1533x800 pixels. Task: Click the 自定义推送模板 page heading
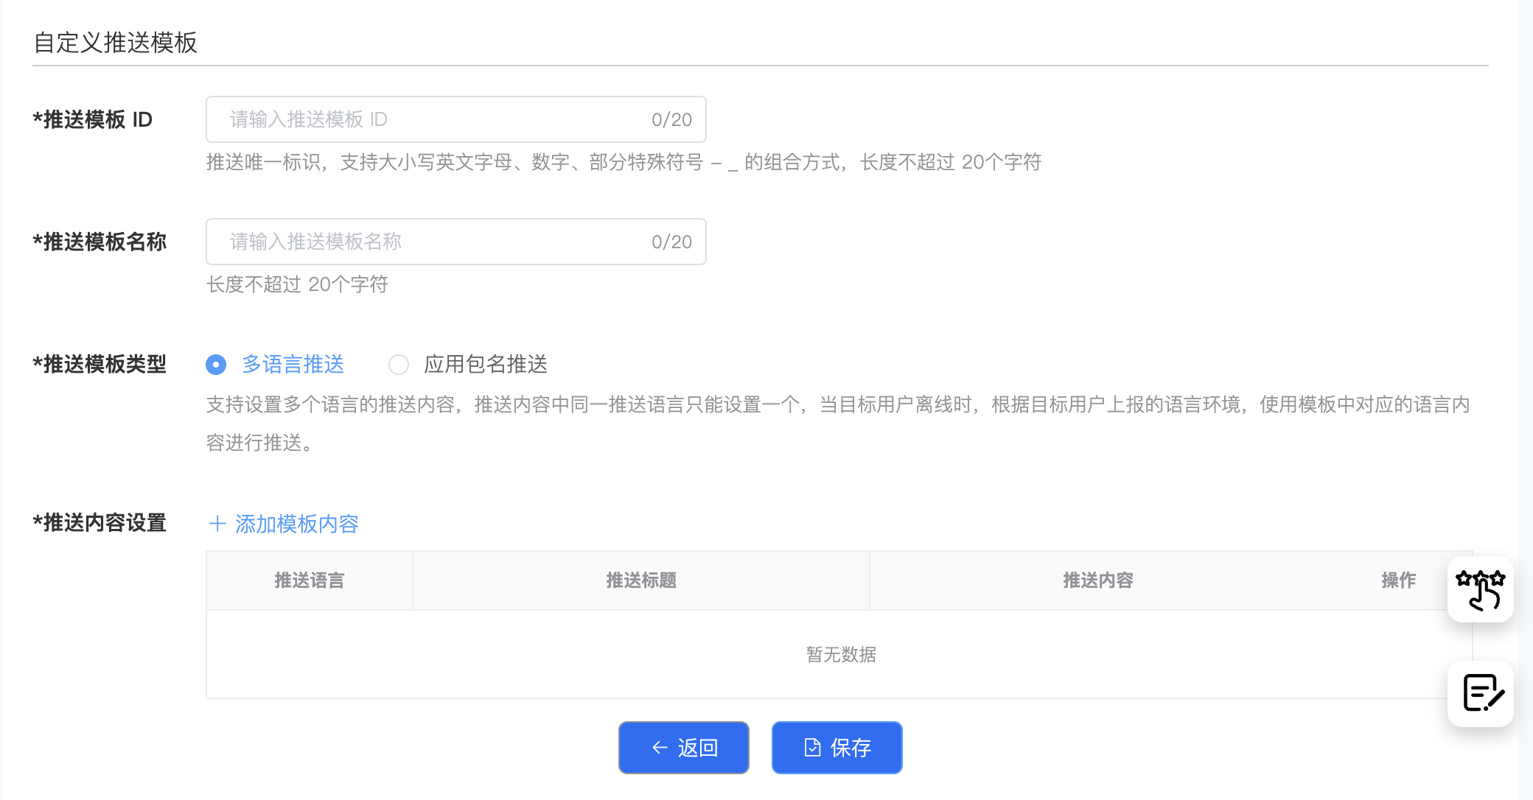click(116, 43)
